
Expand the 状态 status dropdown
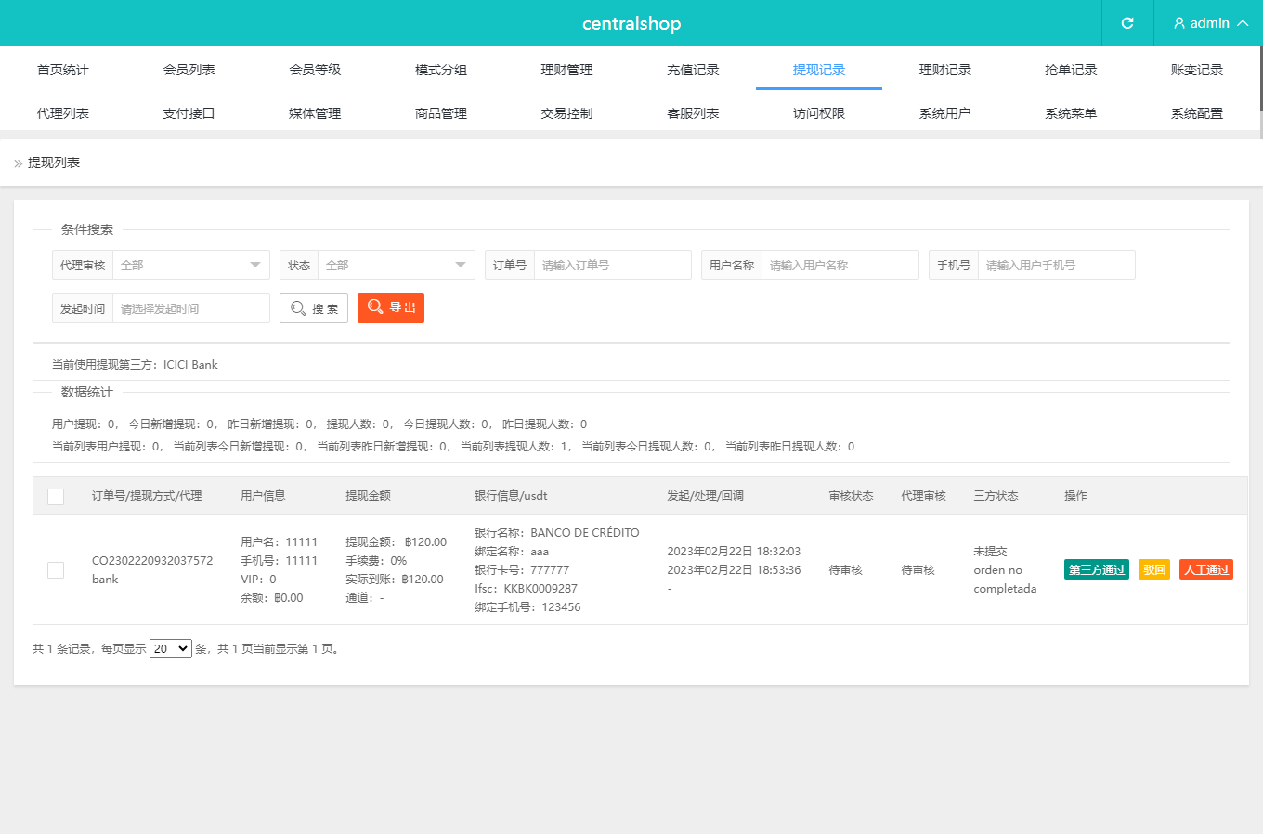[396, 265]
